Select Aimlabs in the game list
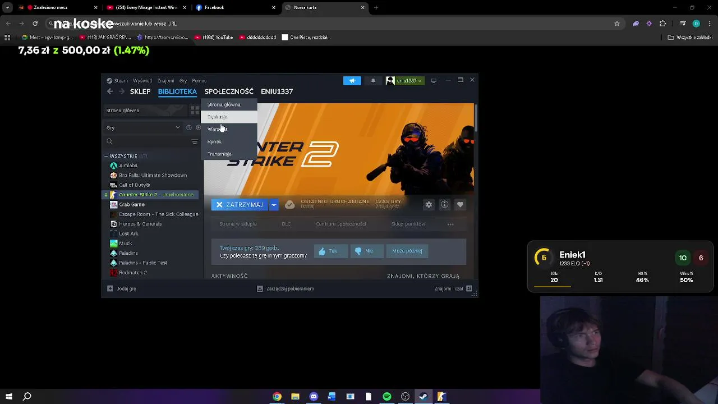The image size is (718, 404). coord(128,166)
